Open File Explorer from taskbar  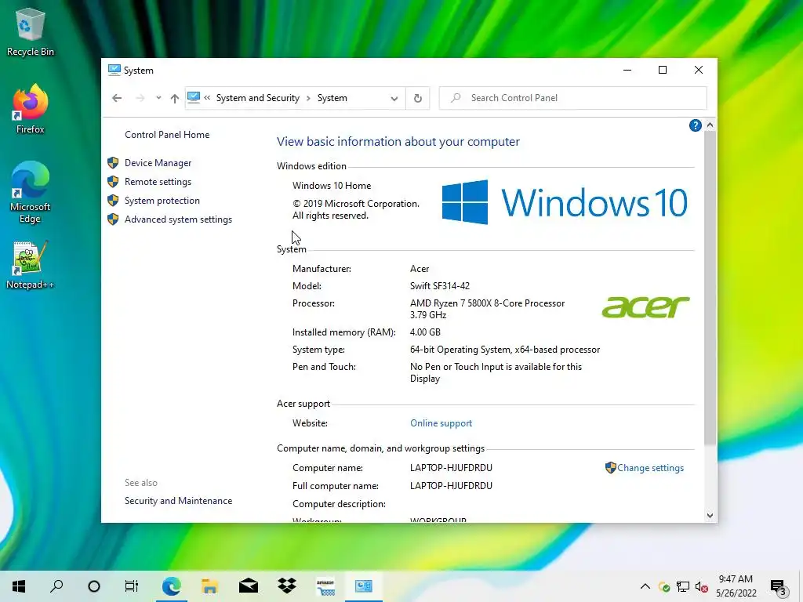(209, 586)
